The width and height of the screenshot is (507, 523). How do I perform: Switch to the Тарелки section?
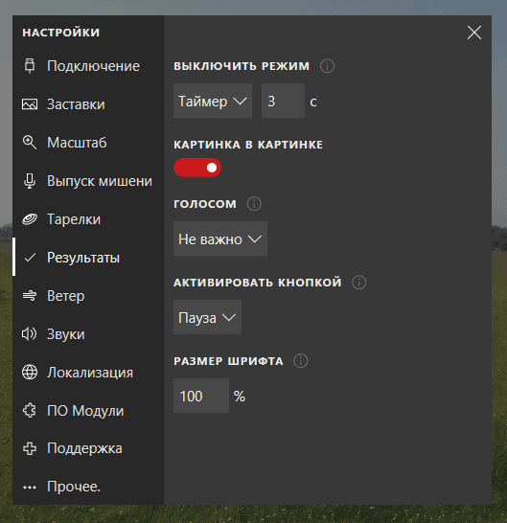[88, 219]
